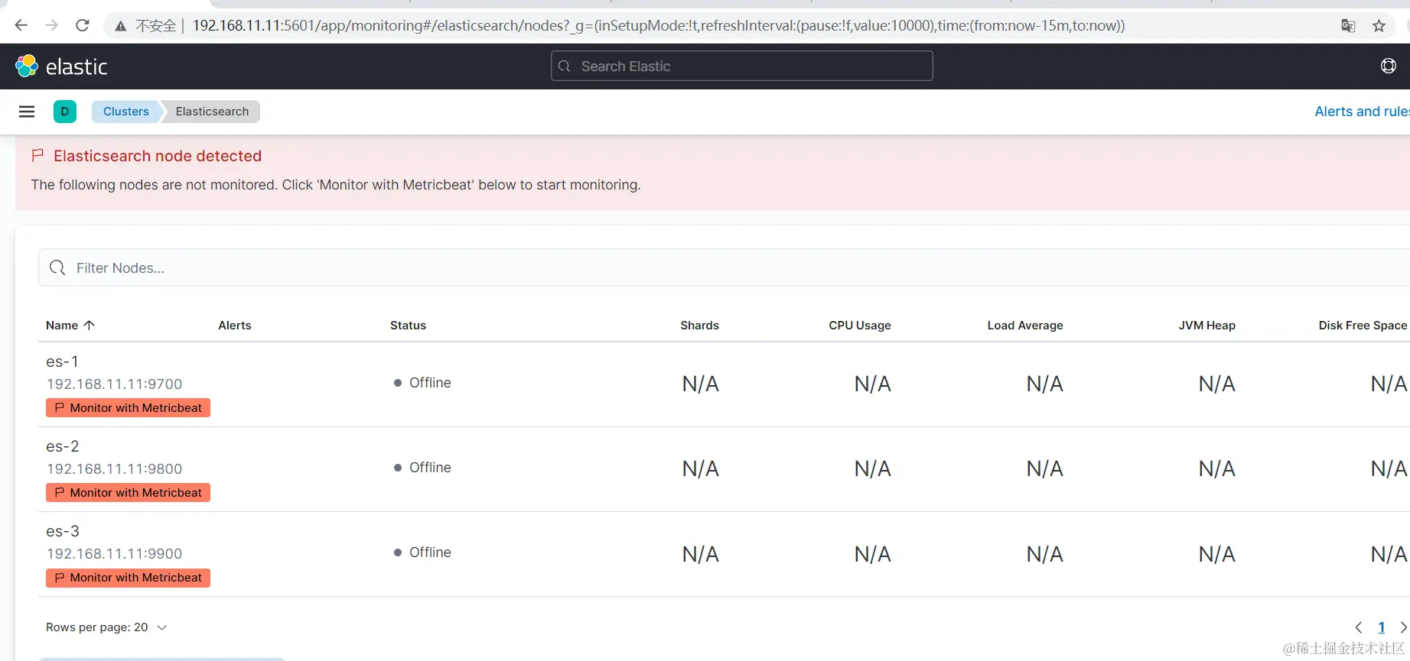Sort by JVM Heap column
Screen dimensions: 1410x661
tap(1206, 326)
